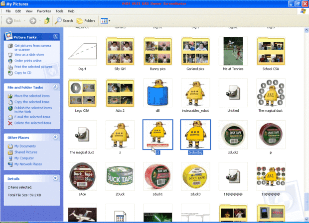Image resolution: width=309 pixels, height=223 pixels.
Task: Select the z robot image
Action: (x=120, y=135)
